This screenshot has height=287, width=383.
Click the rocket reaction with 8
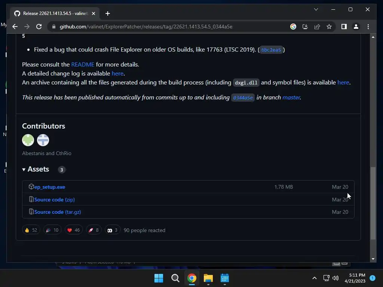[x=94, y=230]
